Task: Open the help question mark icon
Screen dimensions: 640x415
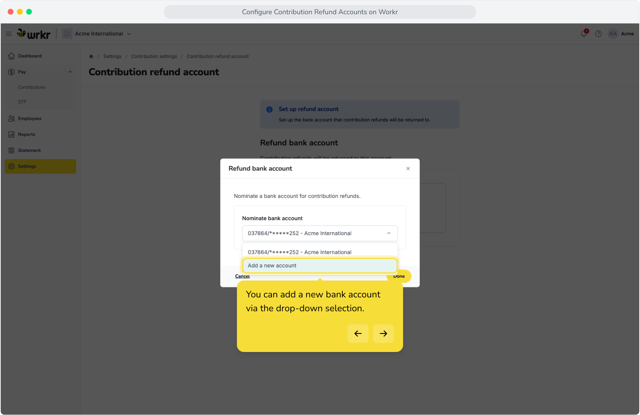Action: (598, 34)
